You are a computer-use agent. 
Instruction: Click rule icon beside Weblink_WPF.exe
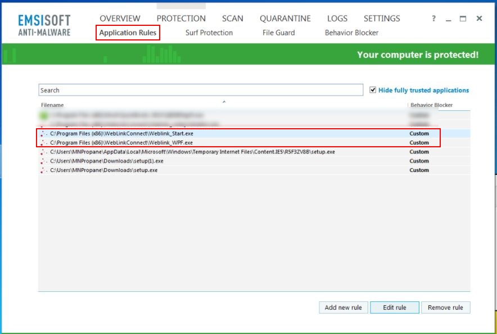pos(44,143)
